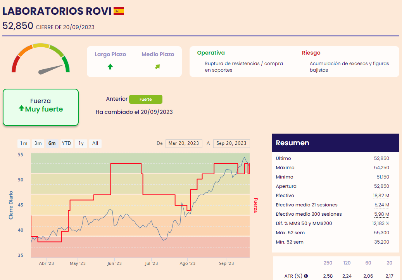Viewport: 402px width, 280px height.
Task: Click the strength gauge needle dial
Action: pyautogui.click(x=41, y=58)
